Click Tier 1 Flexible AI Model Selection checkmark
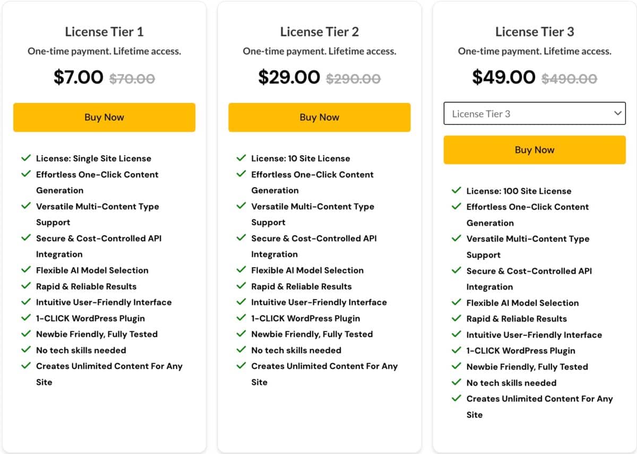 pyautogui.click(x=26, y=270)
